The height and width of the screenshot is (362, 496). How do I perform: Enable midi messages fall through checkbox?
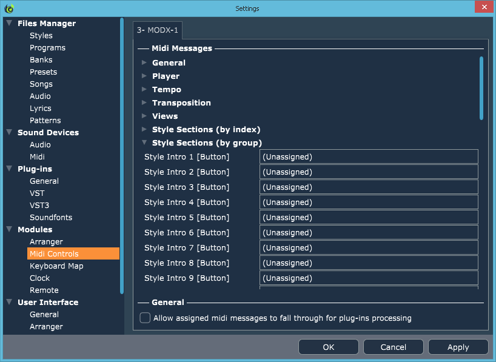point(145,318)
